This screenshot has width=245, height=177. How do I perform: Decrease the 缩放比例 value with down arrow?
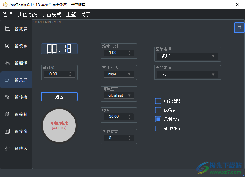(130, 54)
